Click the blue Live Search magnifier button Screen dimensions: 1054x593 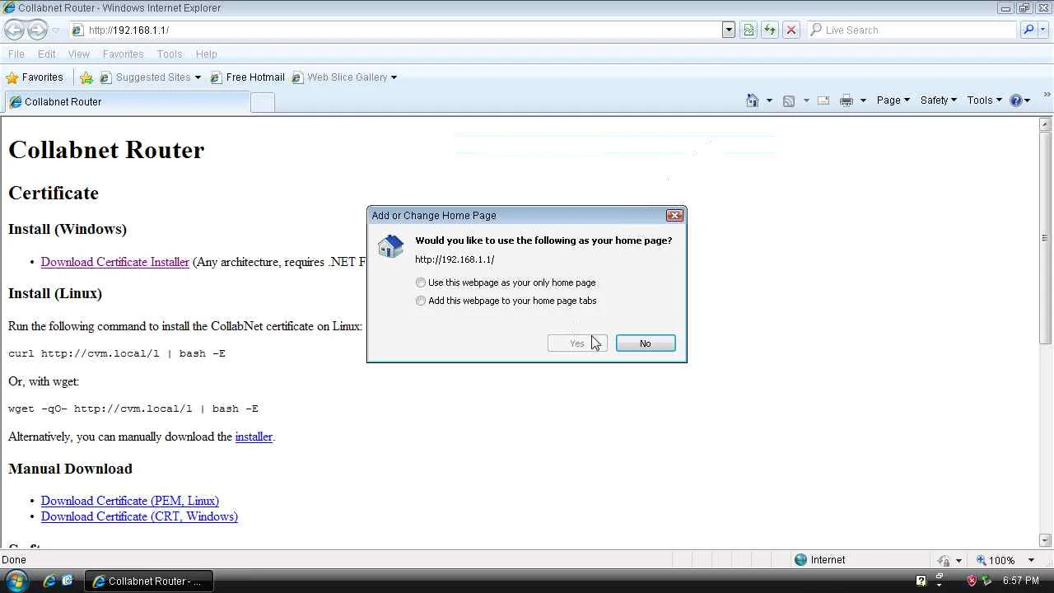click(x=1028, y=30)
